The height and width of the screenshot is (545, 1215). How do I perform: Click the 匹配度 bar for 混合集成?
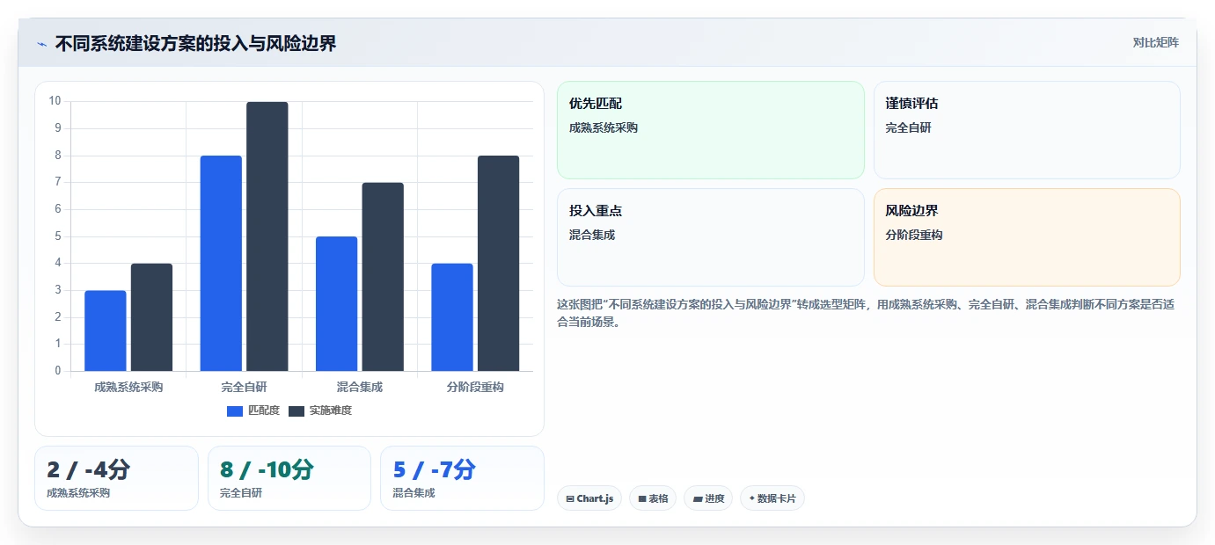336,304
